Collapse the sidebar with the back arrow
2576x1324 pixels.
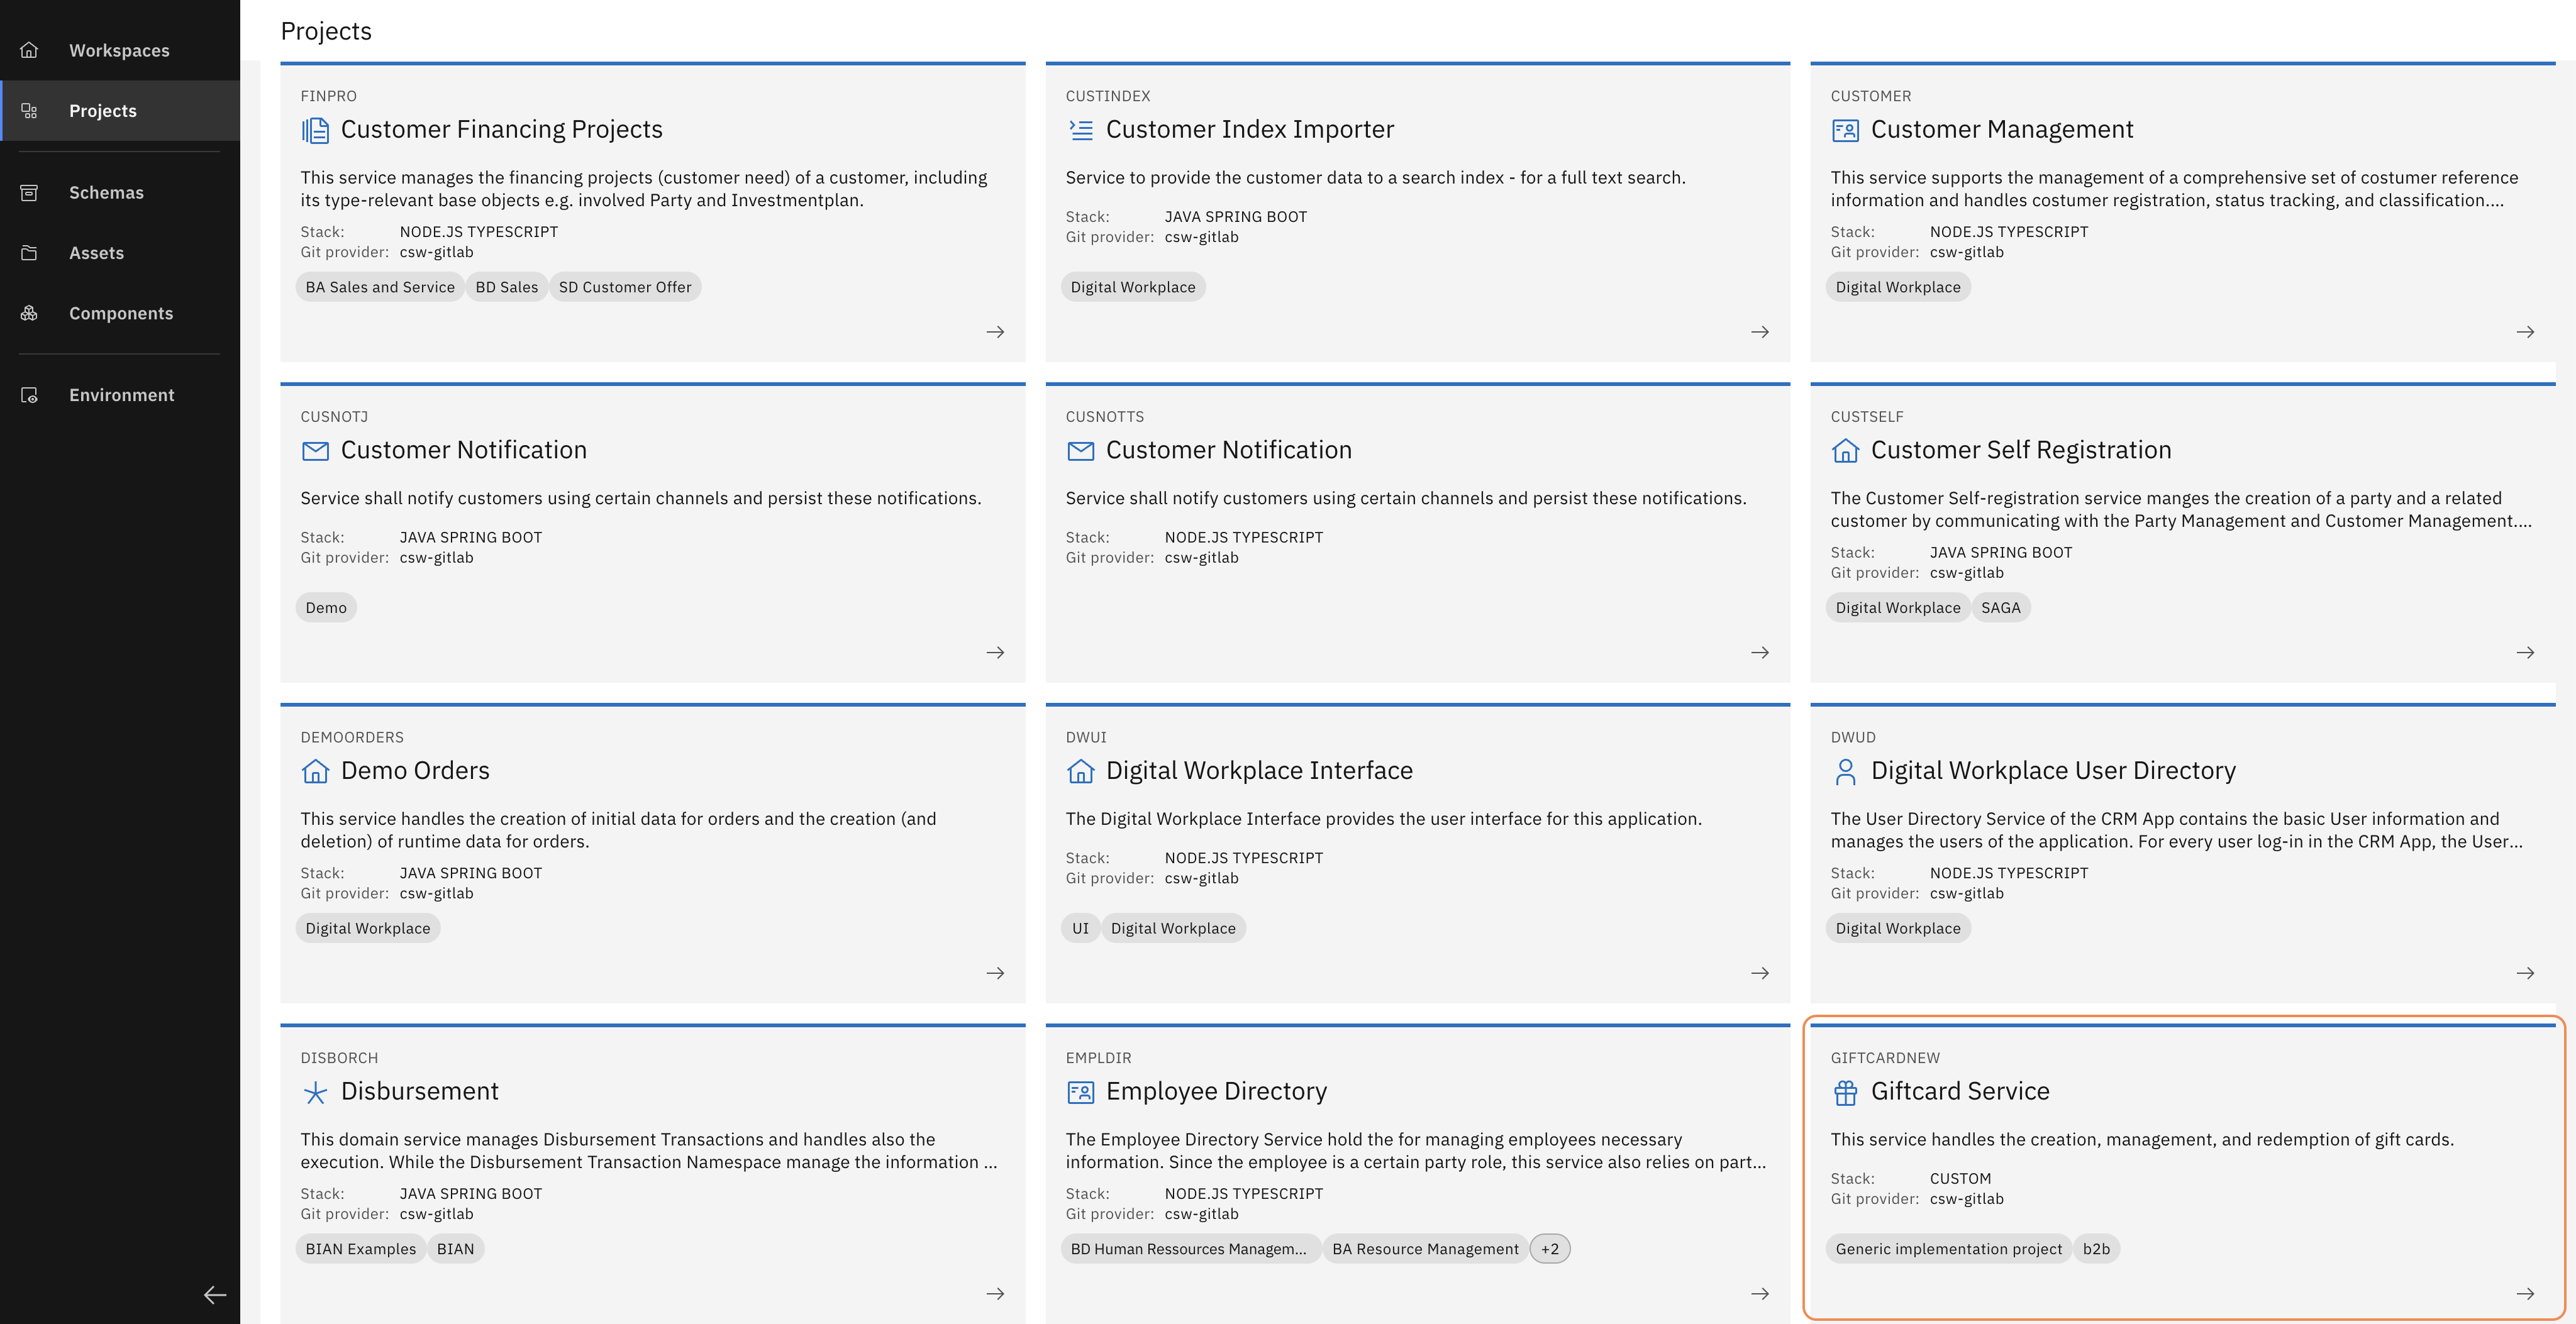[215, 1295]
